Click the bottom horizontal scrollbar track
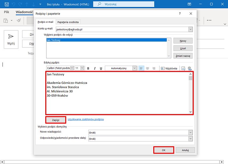This screenshot has width=228, height=164. coord(112,162)
